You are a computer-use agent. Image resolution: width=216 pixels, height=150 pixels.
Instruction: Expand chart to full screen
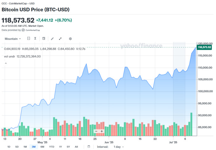60,39
